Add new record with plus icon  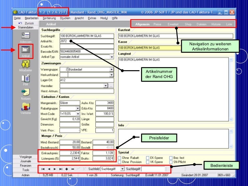66,169
